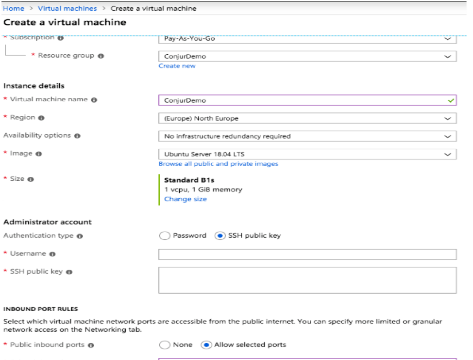The height and width of the screenshot is (360, 473).
Task: Show info for the Username field
Action: [52, 254]
